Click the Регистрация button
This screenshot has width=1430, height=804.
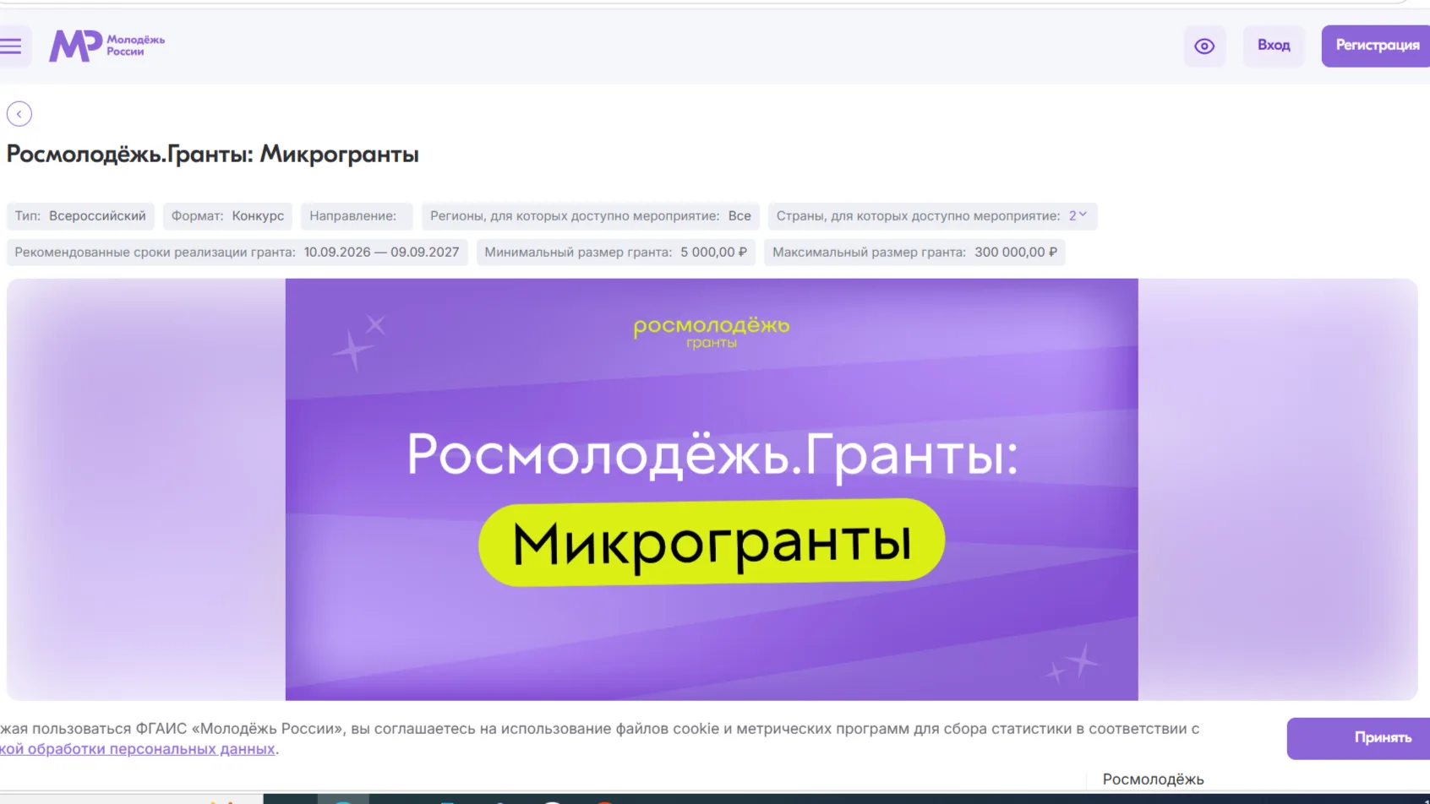pos(1376,46)
